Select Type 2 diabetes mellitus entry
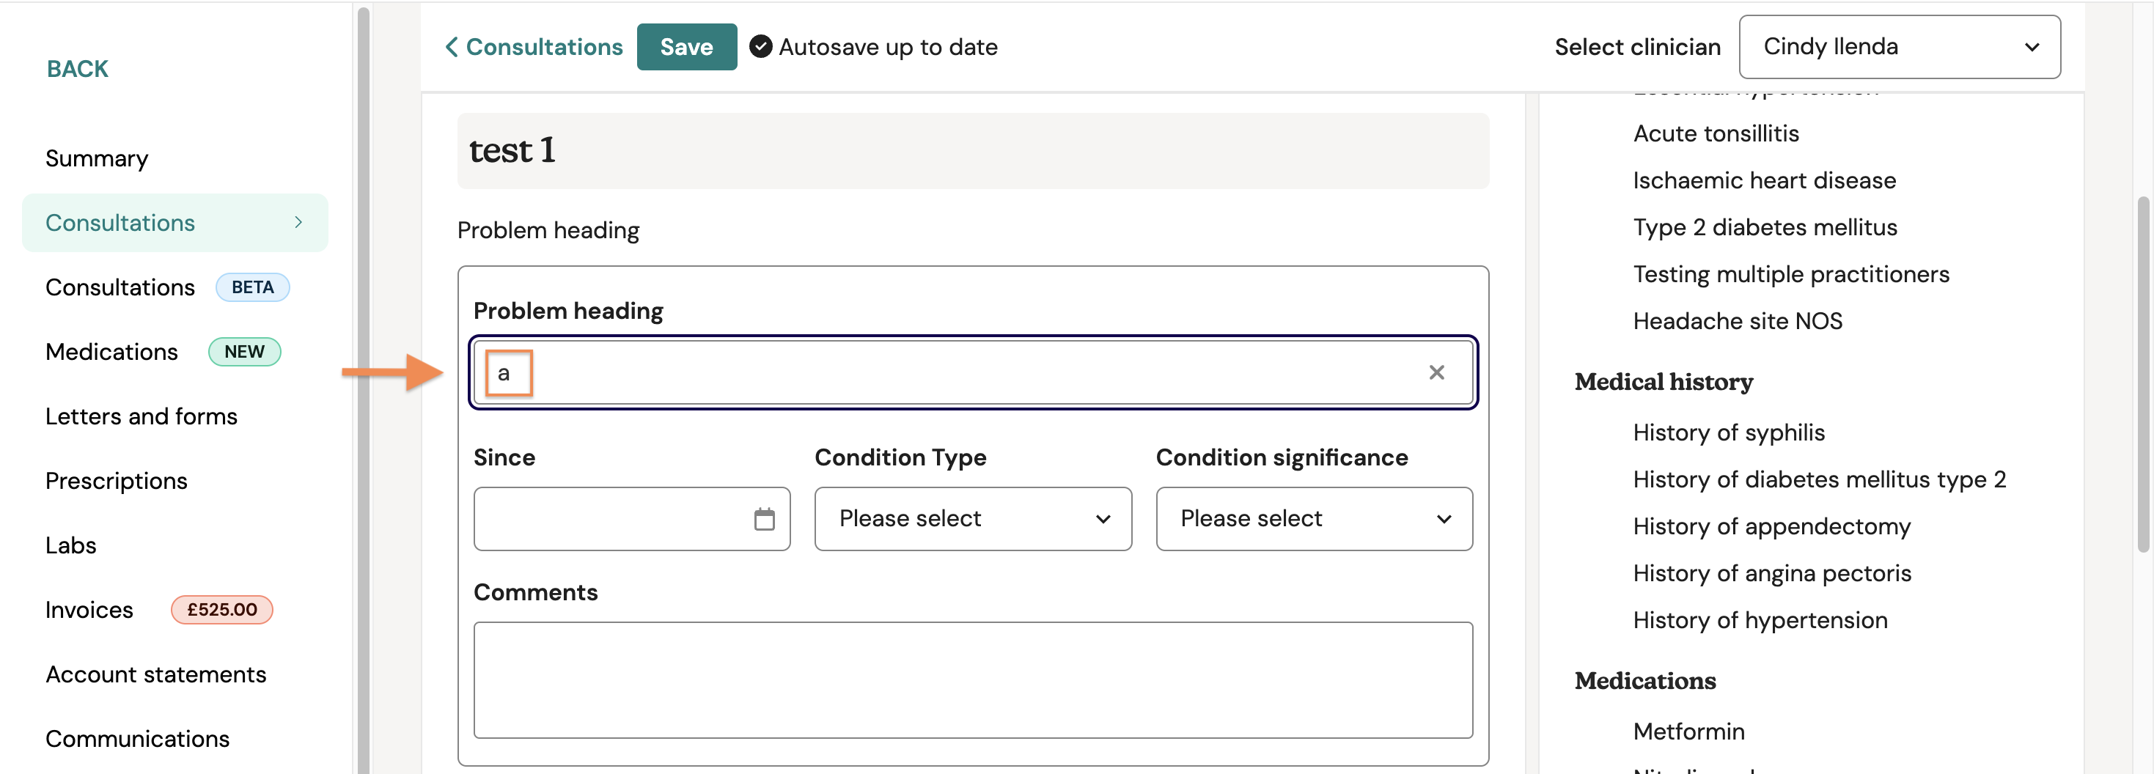2154x774 pixels. 1765,226
